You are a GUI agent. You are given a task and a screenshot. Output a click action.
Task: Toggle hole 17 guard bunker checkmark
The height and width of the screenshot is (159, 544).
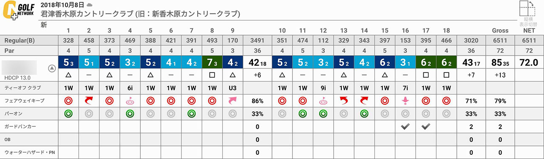coord(425,126)
